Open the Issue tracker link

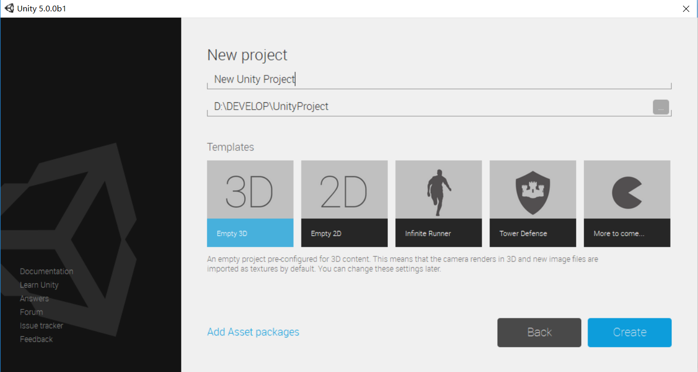(x=41, y=326)
